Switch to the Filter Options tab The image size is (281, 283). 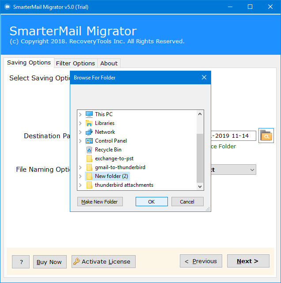pyautogui.click(x=76, y=63)
